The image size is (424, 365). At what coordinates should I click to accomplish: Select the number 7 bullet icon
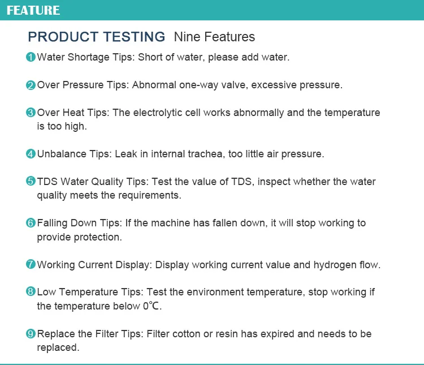click(31, 264)
